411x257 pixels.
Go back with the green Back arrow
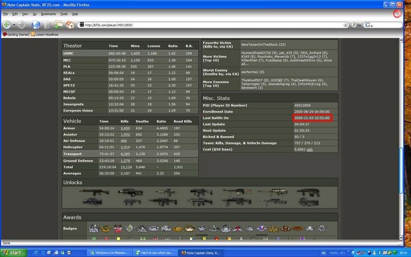click(x=7, y=25)
